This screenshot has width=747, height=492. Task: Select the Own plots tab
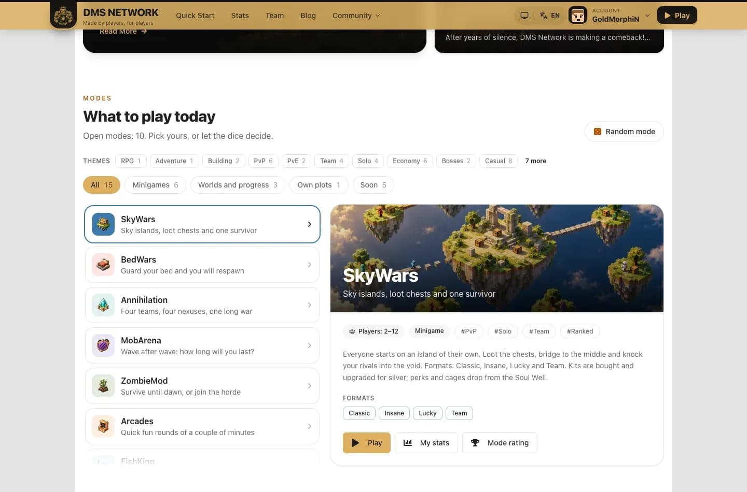pos(319,185)
